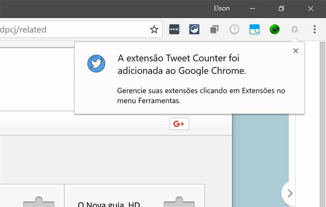Viewport: 326px width, 207px height.
Task: Open Chrome's three-dot main menu
Action: pos(315,30)
